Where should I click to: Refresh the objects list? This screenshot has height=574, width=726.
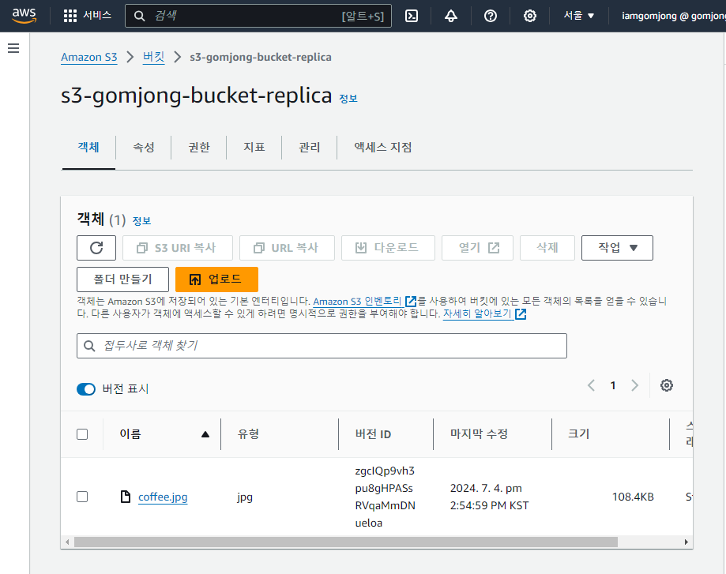[x=96, y=248]
